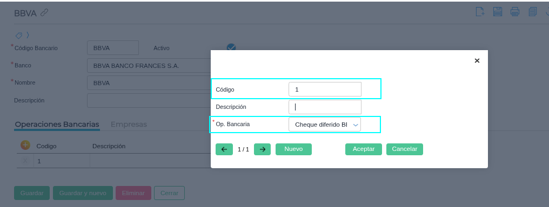Go to next record with right arrow
This screenshot has height=207, width=549.
262,149
